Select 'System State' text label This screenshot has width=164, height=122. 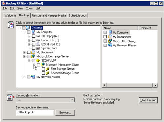[x=49, y=48]
